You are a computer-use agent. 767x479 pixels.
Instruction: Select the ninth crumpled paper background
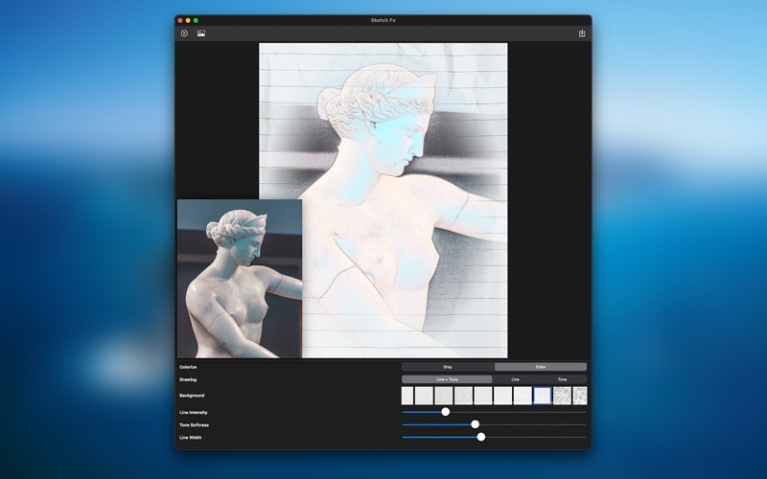pyautogui.click(x=562, y=396)
